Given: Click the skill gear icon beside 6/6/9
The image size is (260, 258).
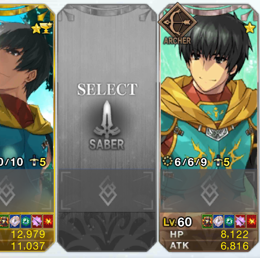Looking at the screenshot, I should [167, 161].
